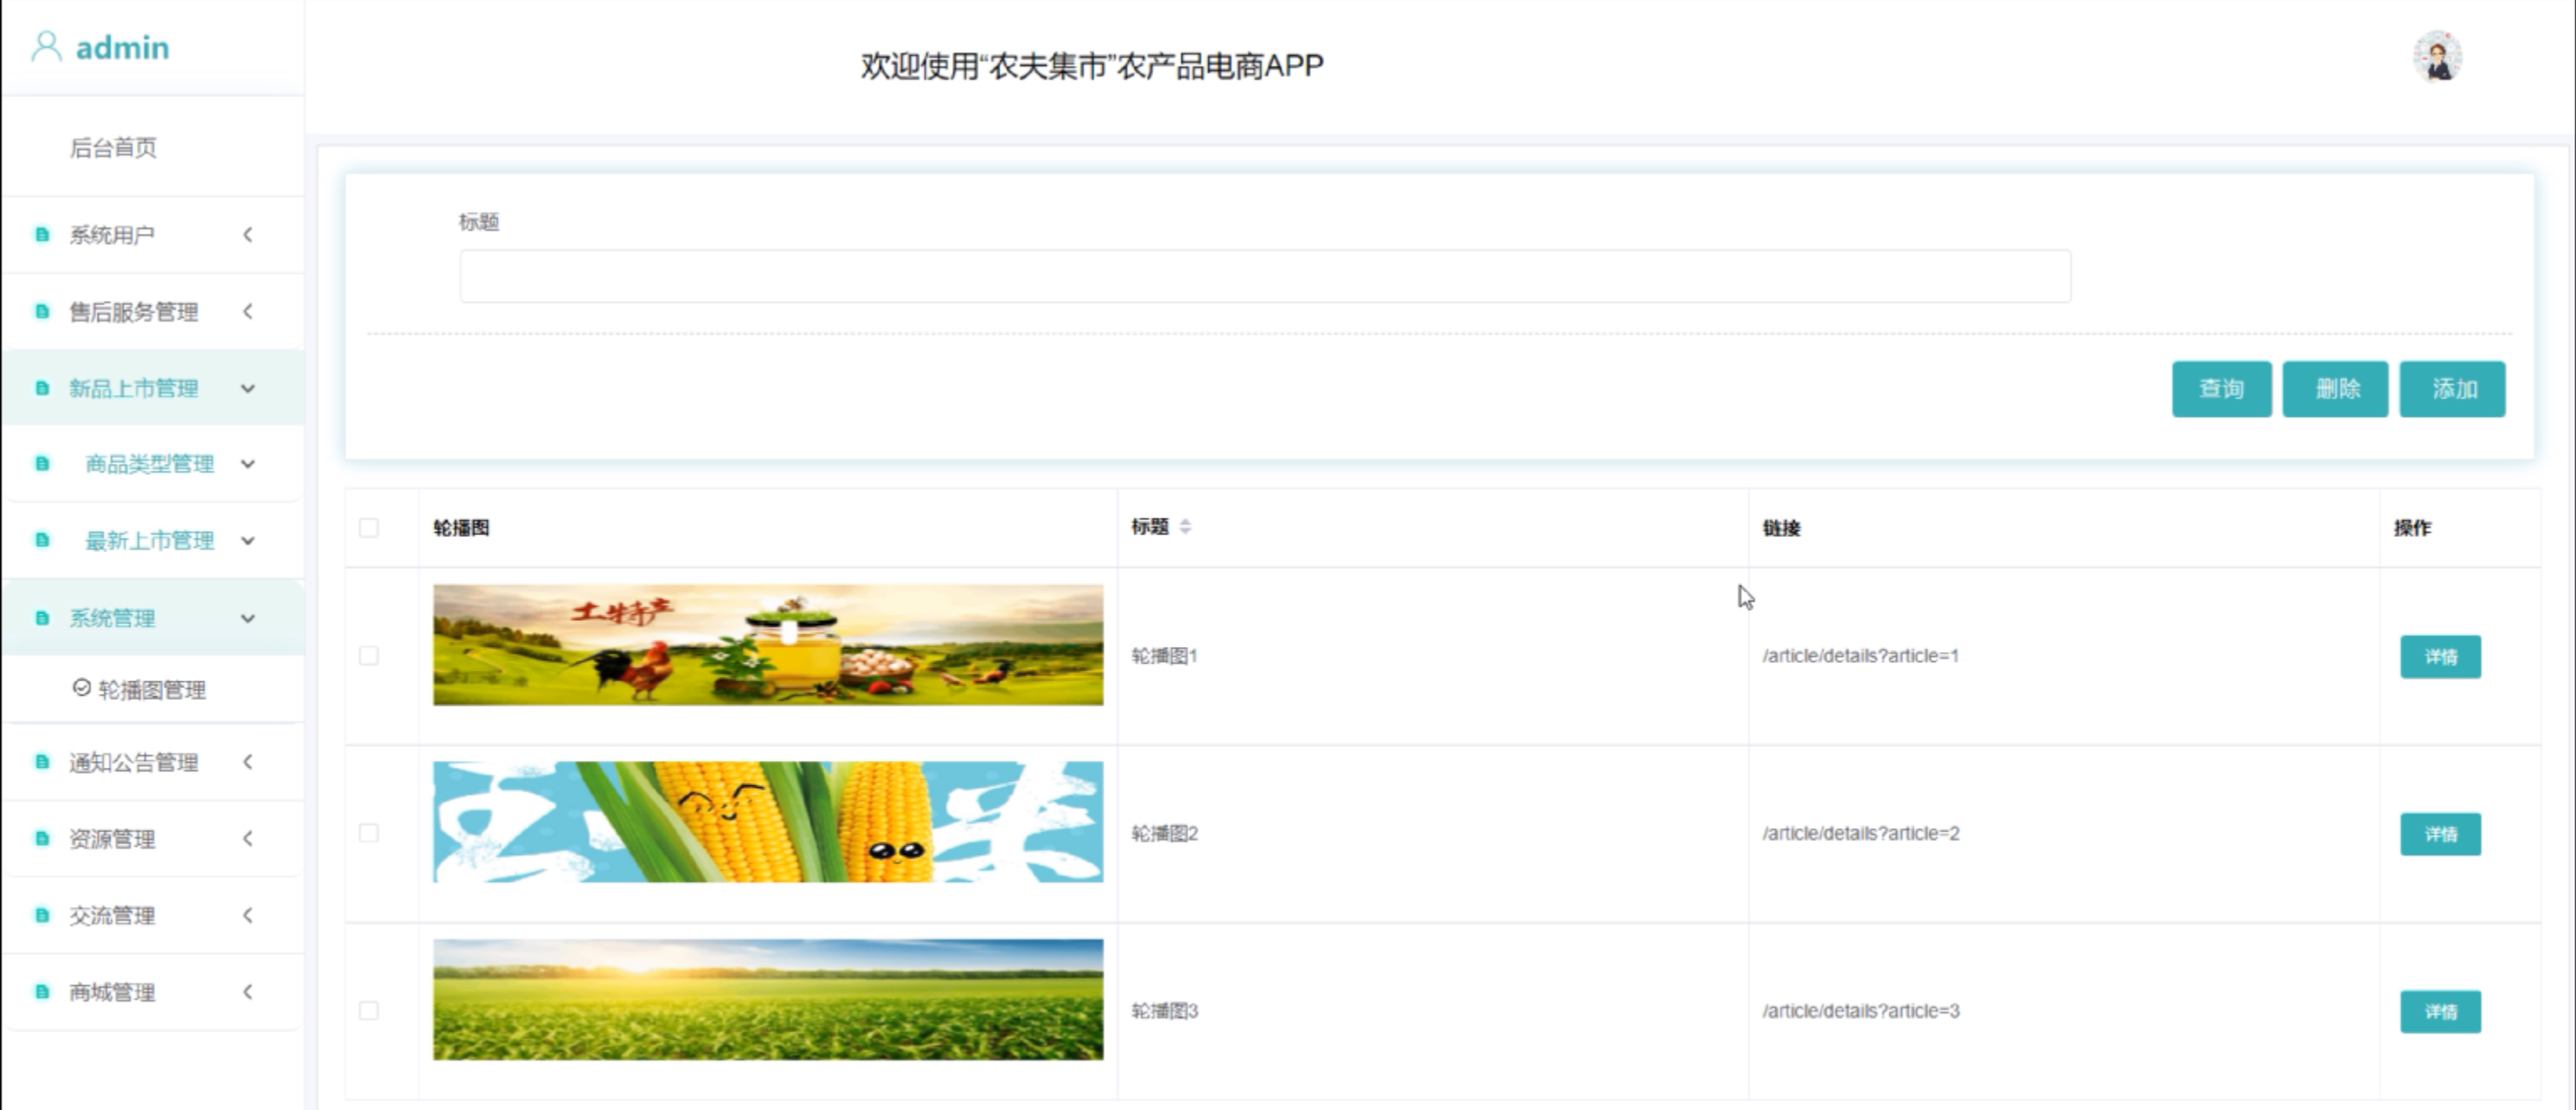Click the 资源管理 document icon
Screen dimensions: 2576x1110
point(42,839)
